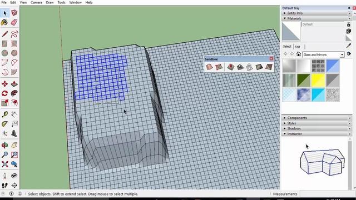Open the materials Details arrow menu
The height and width of the screenshot is (200, 356).
pos(349,54)
